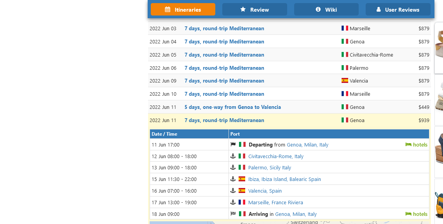Expand the 5 days Genoa to Valencia itinerary
This screenshot has width=443, height=224.
(x=232, y=107)
